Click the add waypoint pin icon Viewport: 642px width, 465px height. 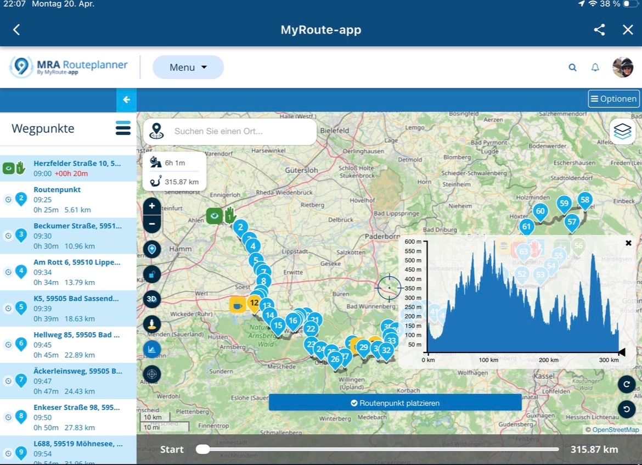pyautogui.click(x=152, y=249)
